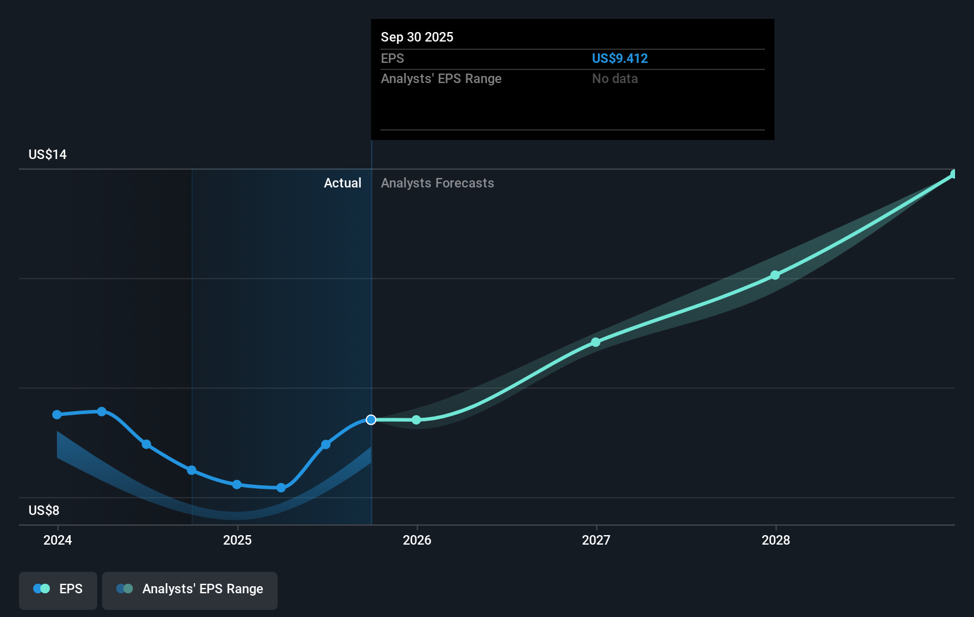Click the US$9.412 EPS value in tooltip
974x617 pixels.
click(x=620, y=58)
